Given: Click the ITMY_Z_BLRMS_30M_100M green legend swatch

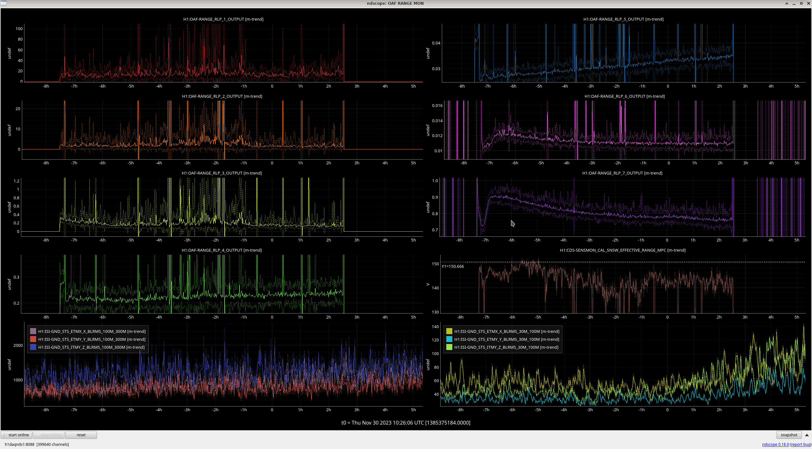Looking at the screenshot, I should pyautogui.click(x=449, y=347).
